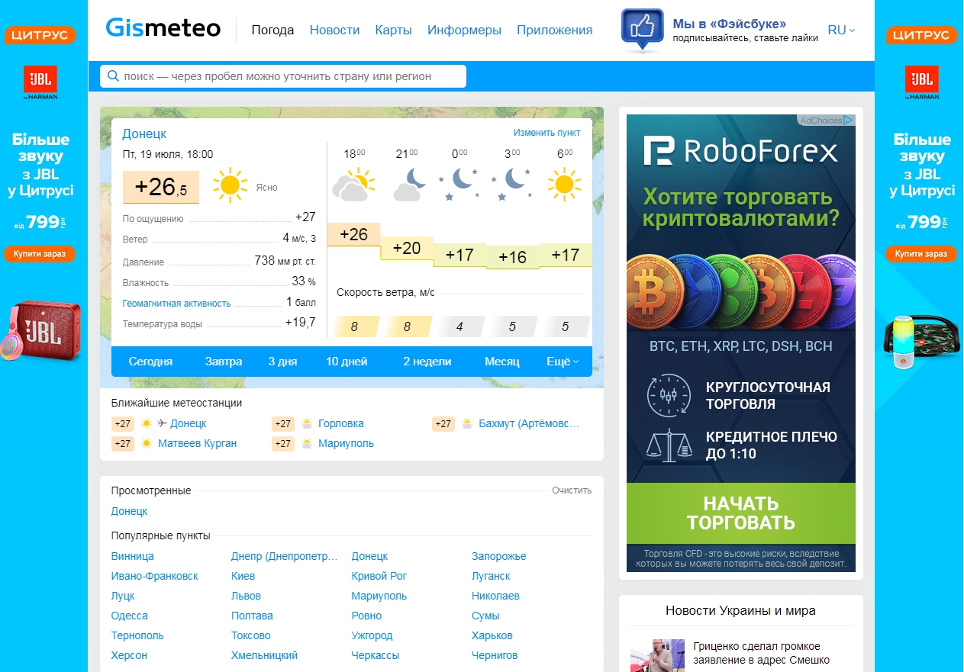The width and height of the screenshot is (964, 672).
Task: Click the search magnifier icon
Action: [x=113, y=76]
